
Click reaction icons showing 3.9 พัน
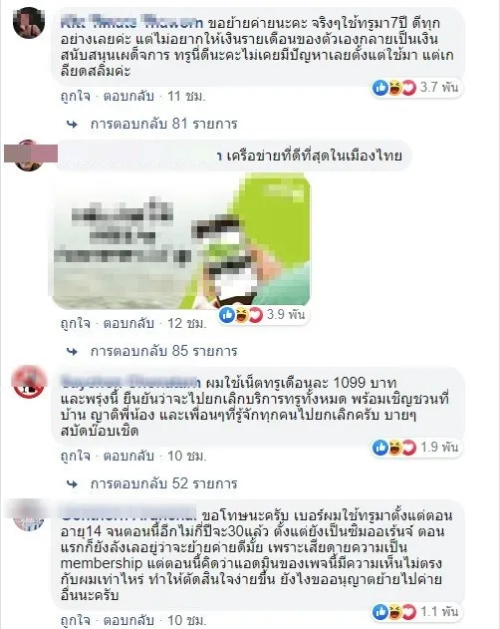[x=241, y=315]
